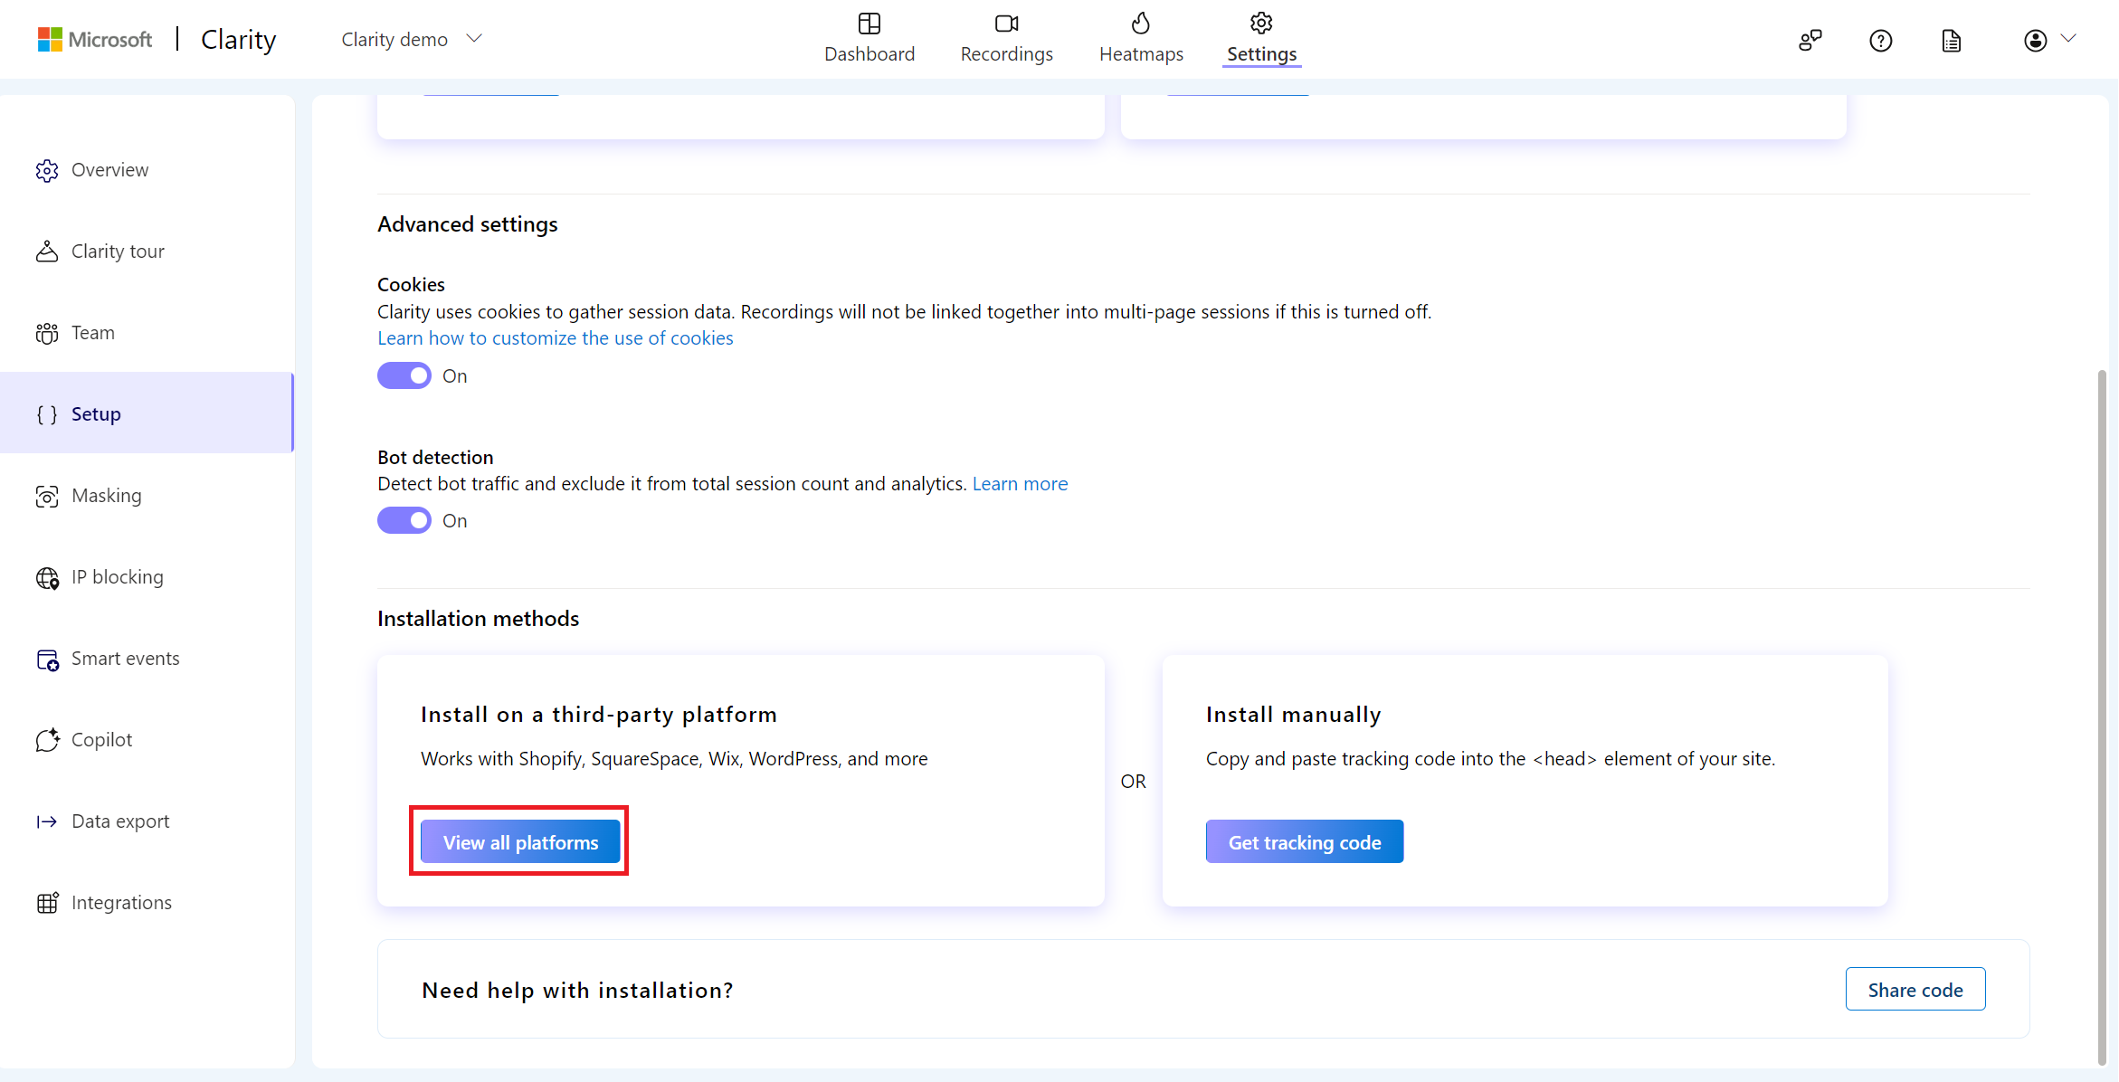Select the IP blocking menu item
The height and width of the screenshot is (1082, 2119).
tap(118, 575)
